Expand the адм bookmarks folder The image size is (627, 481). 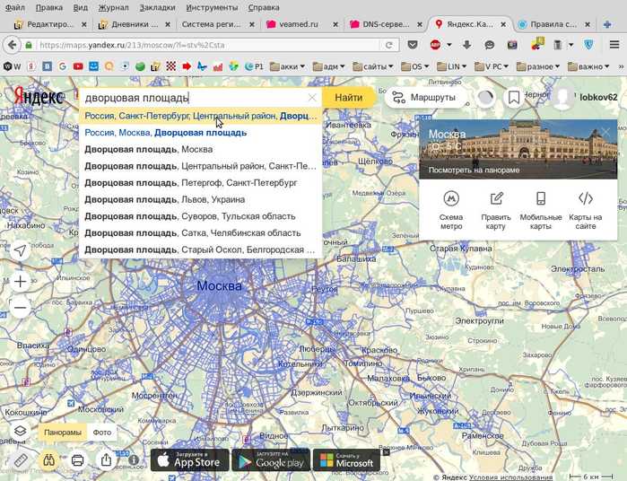(328, 66)
